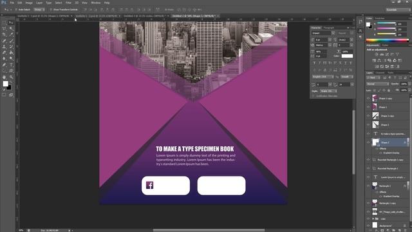Hide the Rectangle 2 layer
Screen dimensions: 412x232
coord(368,186)
